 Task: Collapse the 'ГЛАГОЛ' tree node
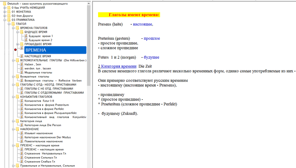click(x=9, y=24)
